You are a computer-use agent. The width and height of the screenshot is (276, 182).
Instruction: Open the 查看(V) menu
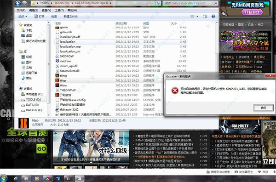point(46,11)
